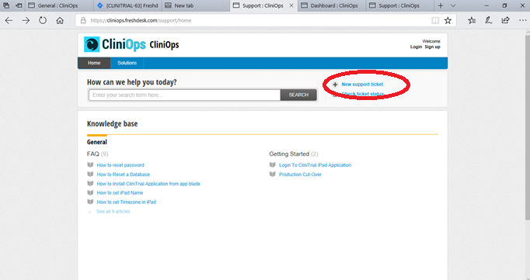530x280 pixels.
Task: Show tab previews chevron
Action: (453, 5)
